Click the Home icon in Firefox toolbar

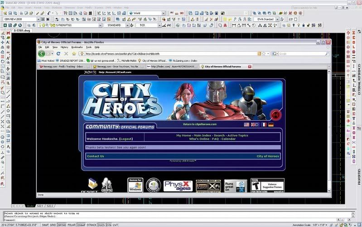[74, 54]
